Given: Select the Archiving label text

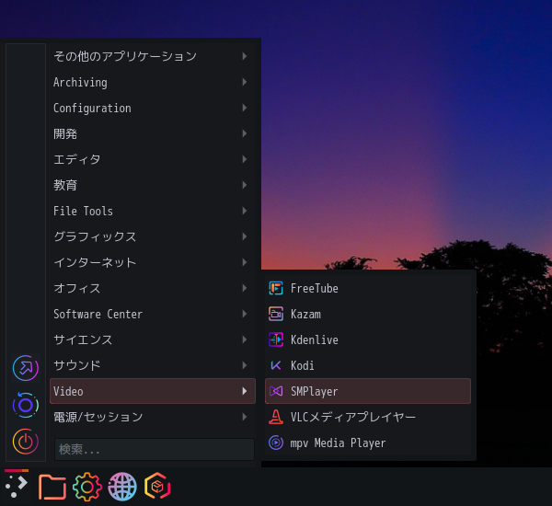Looking at the screenshot, I should click(80, 83).
